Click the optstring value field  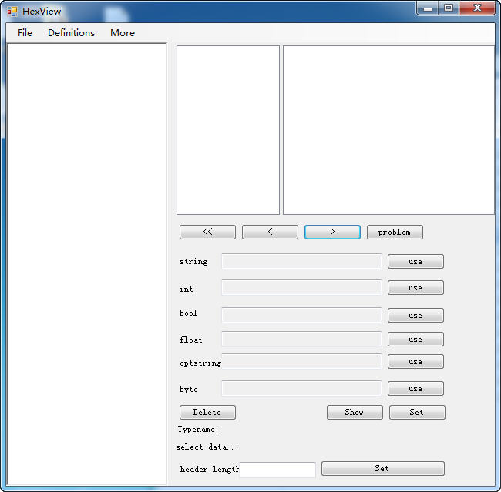pos(301,361)
